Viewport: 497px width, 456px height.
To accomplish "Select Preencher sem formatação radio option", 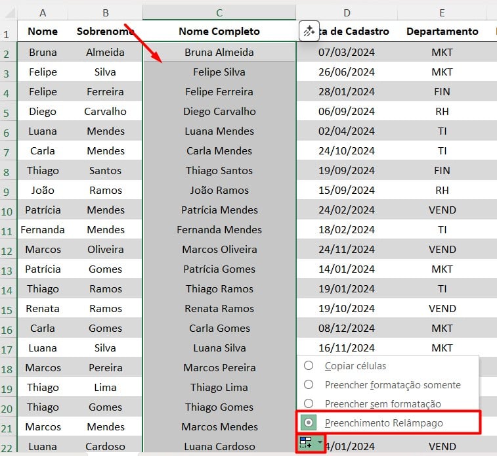I will pyautogui.click(x=308, y=403).
